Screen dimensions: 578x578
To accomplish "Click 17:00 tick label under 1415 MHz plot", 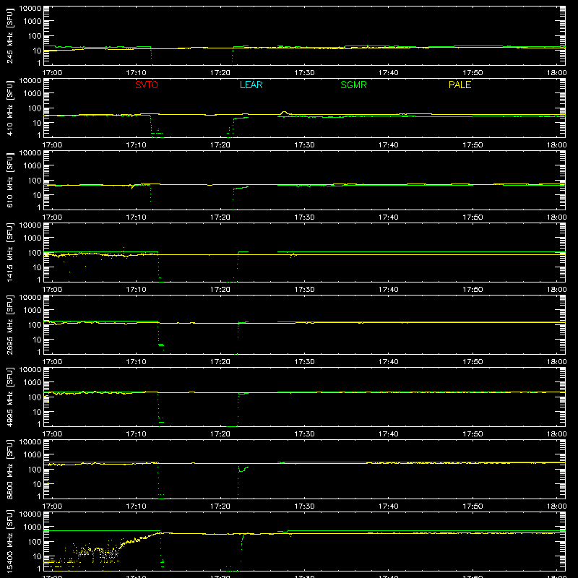I will pos(52,290).
